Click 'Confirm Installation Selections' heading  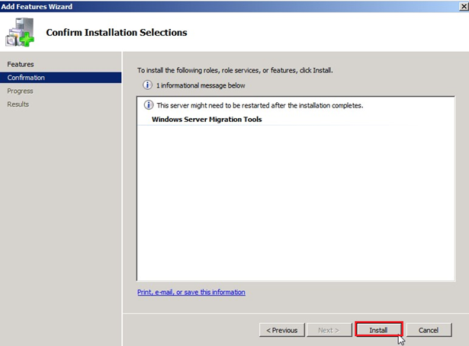[117, 32]
